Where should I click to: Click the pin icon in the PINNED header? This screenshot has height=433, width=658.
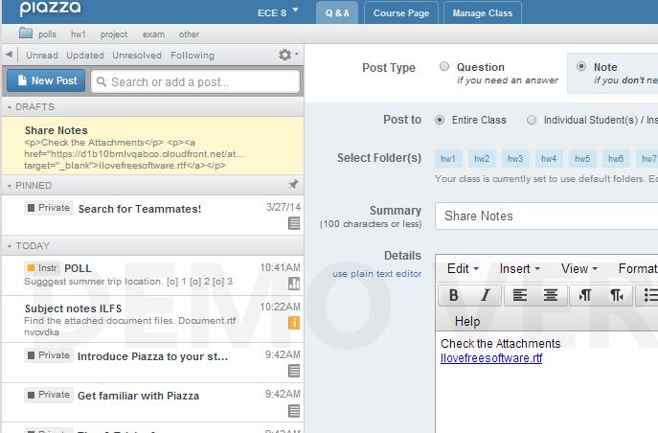click(293, 184)
